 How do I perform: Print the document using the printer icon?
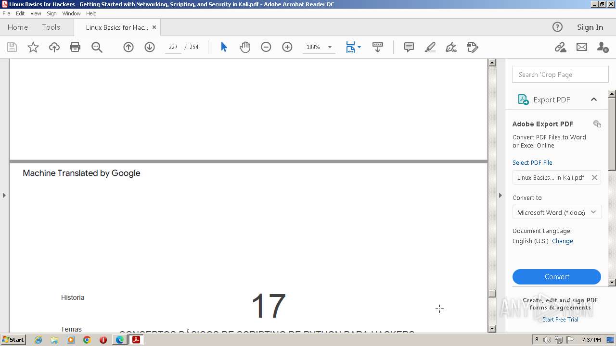point(75,47)
